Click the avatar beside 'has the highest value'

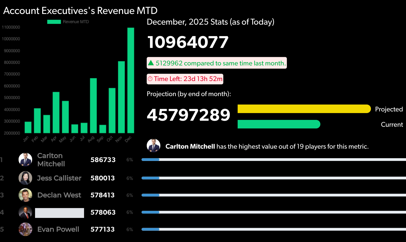154,146
